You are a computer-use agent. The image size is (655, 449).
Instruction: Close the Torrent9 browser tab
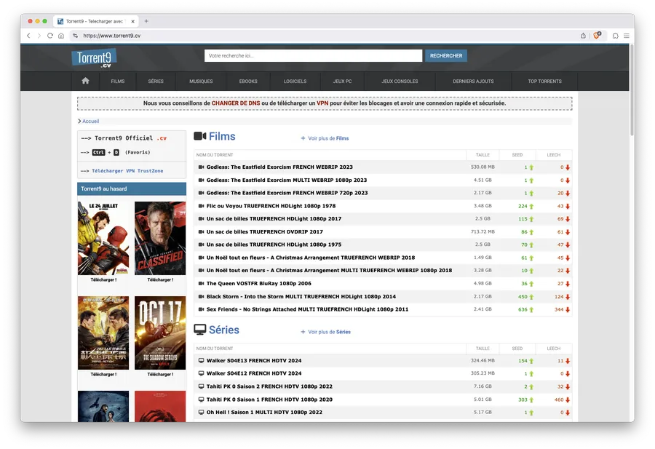(x=133, y=21)
